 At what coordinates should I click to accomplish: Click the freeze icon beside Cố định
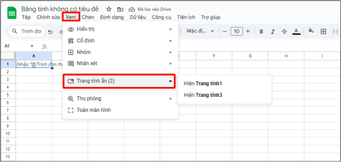point(71,41)
